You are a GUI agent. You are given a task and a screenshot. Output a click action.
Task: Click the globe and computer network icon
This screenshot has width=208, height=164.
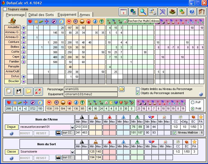pyautogui.click(x=133, y=12)
